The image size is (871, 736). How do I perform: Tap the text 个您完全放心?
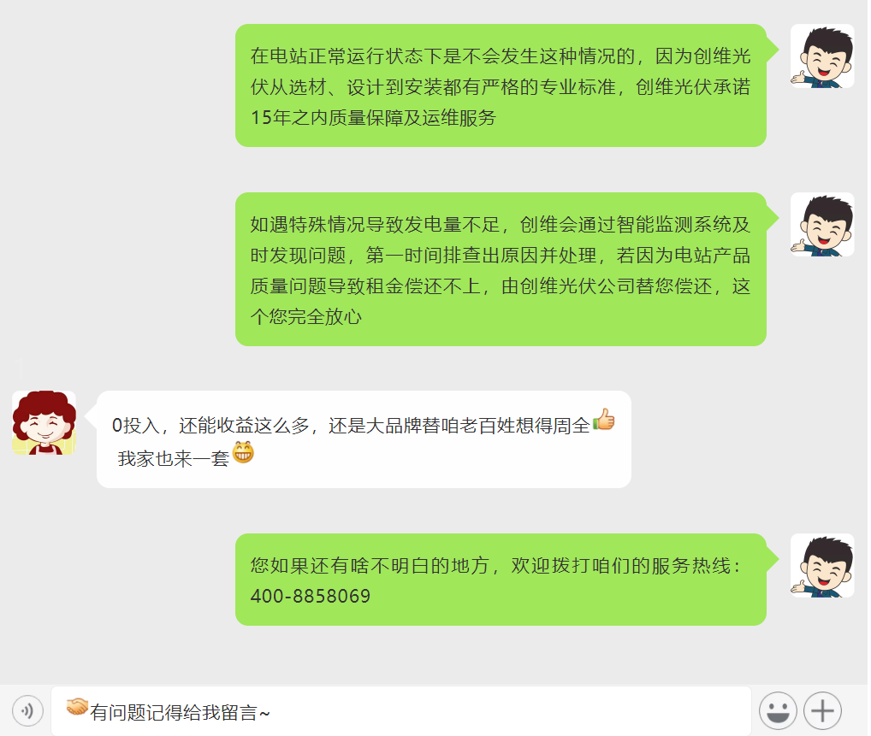305,317
